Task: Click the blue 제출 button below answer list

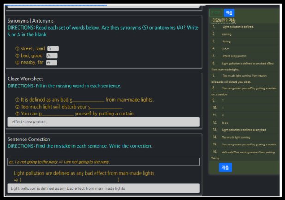Action: pyautogui.click(x=225, y=167)
